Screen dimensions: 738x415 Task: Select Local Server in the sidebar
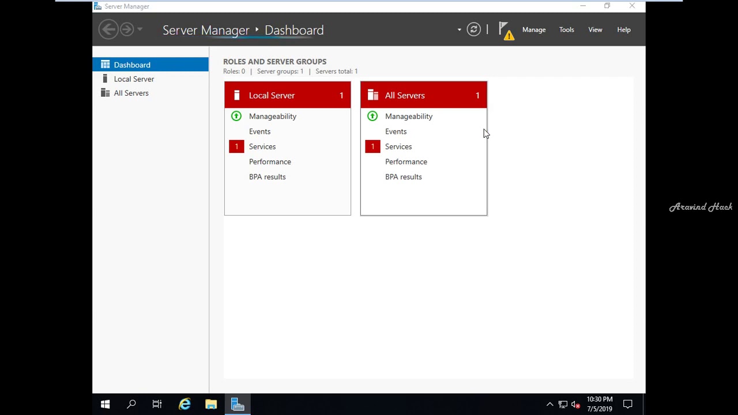click(x=150, y=79)
